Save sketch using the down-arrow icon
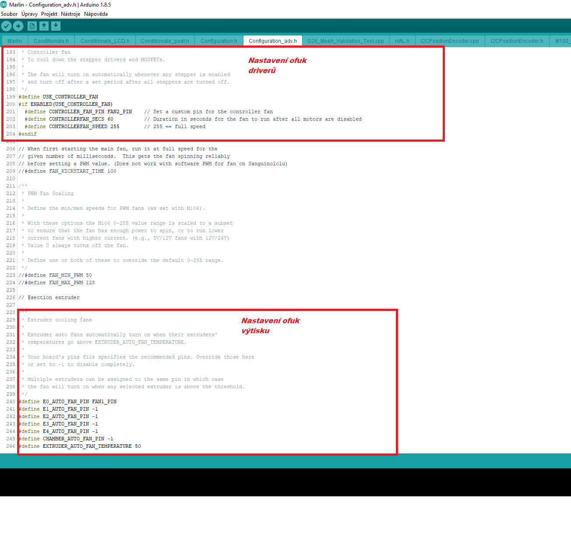This screenshot has width=571, height=551. [x=56, y=26]
